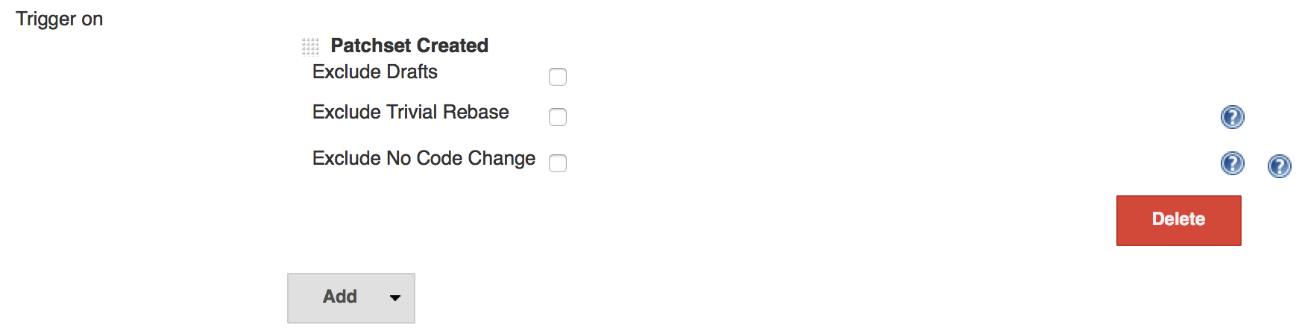Grab the Patchset Created drag handle
This screenshot has height=334, width=1308.
coord(310,47)
